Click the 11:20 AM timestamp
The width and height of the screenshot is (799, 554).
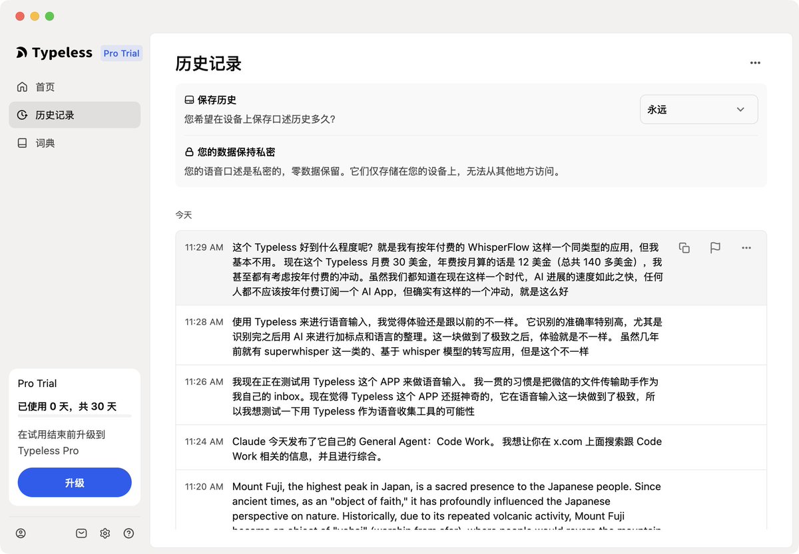click(204, 487)
